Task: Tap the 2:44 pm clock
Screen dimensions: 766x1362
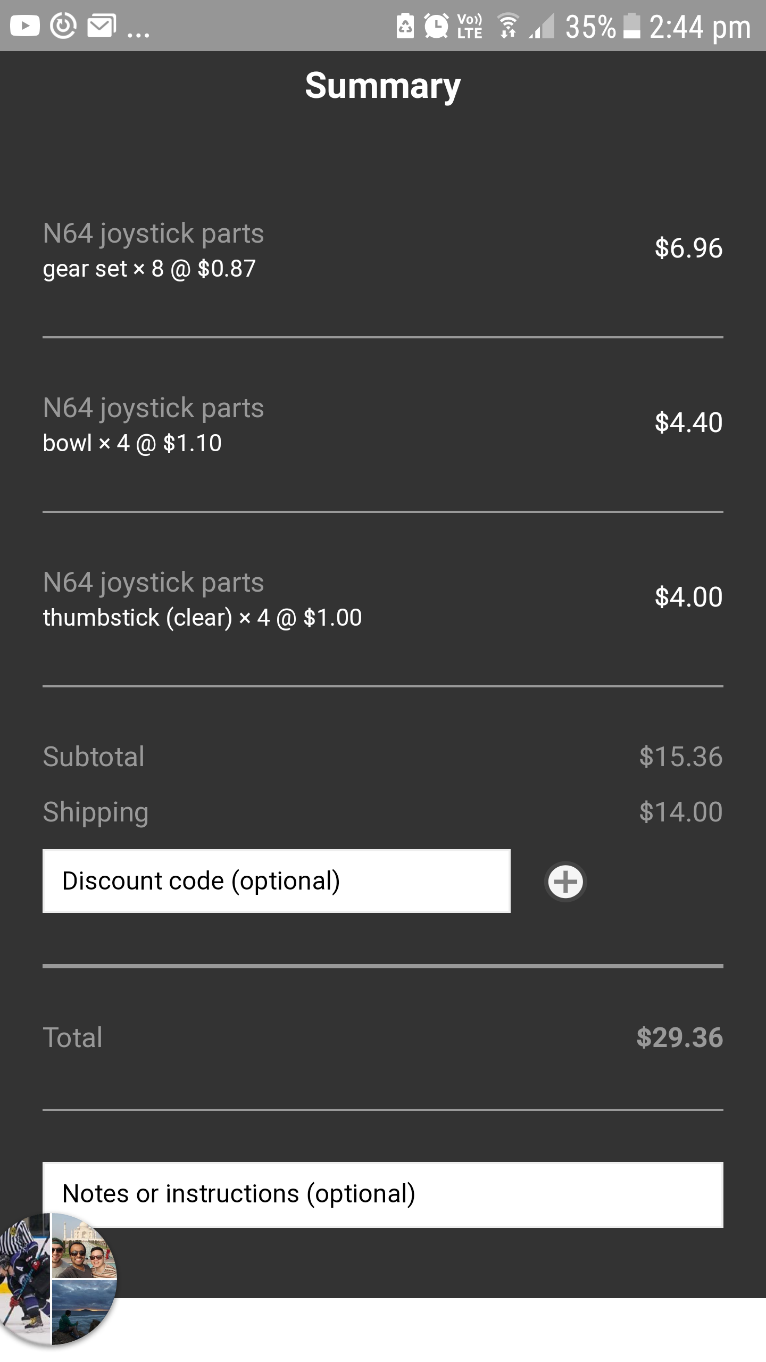Action: 700,27
